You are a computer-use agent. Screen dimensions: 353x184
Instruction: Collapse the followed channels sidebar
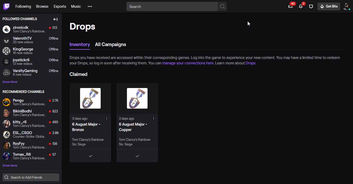(55, 19)
